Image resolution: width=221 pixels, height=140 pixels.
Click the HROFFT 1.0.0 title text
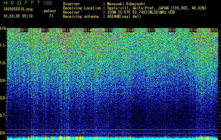click(28, 3)
